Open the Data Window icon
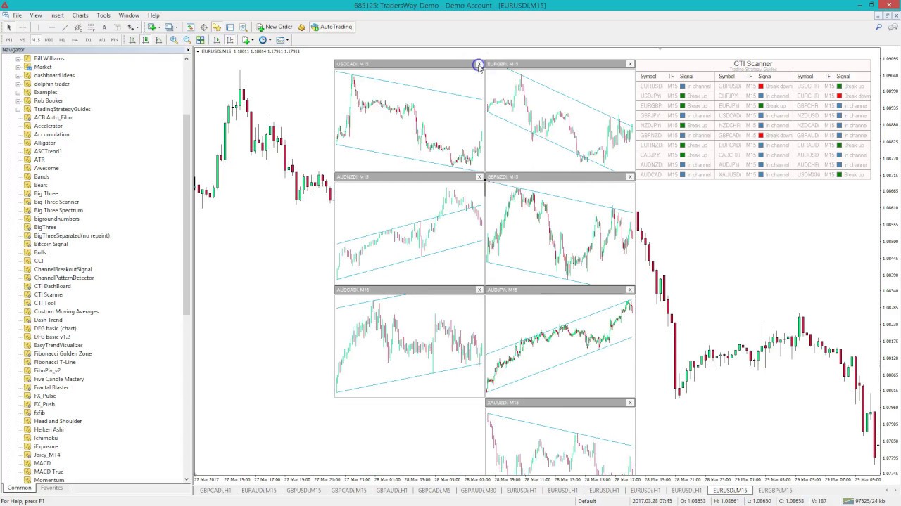Image resolution: width=901 pixels, height=506 pixels. [203, 27]
